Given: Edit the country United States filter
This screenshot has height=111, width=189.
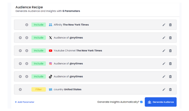Looking at the screenshot, I should 164,89.
